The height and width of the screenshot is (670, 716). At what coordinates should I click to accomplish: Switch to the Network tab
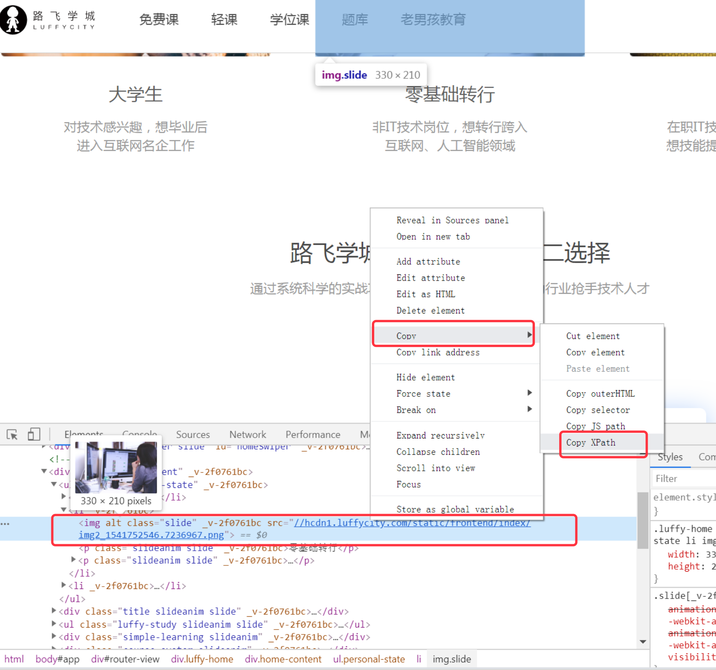coord(248,435)
